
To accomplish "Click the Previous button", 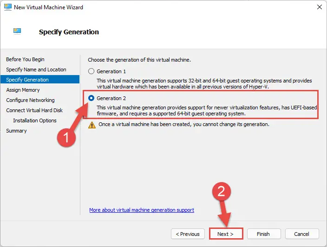I will pyautogui.click(x=188, y=234).
